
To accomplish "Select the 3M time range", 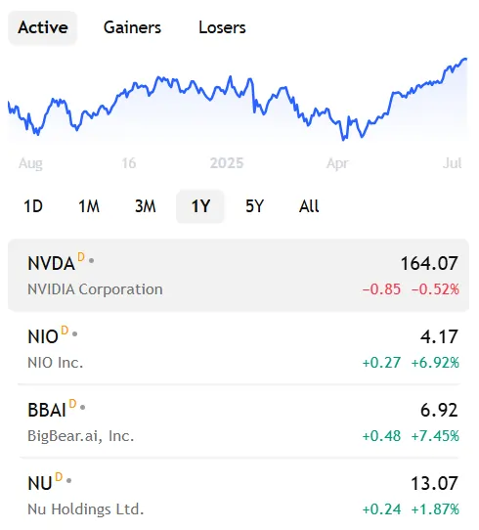I will 146,206.
